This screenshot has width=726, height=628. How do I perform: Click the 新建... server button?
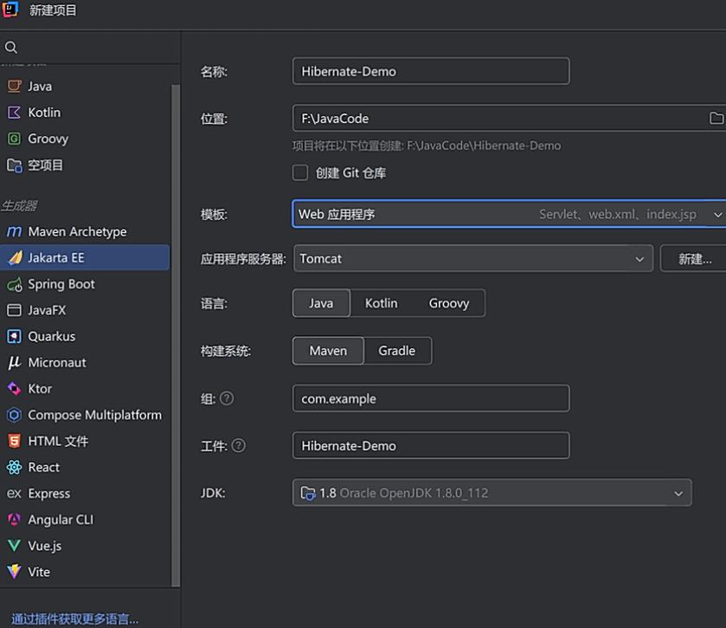[x=695, y=259]
